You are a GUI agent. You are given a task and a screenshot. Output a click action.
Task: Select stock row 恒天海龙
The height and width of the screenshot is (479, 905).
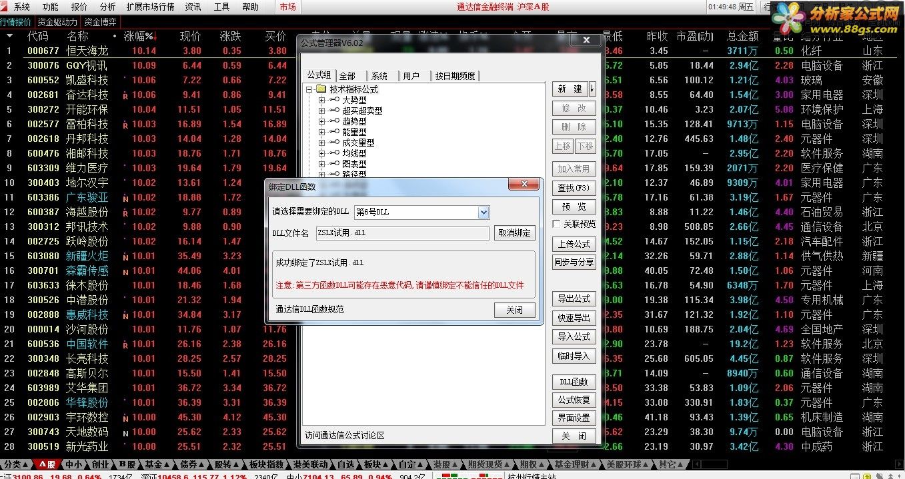tap(87, 51)
